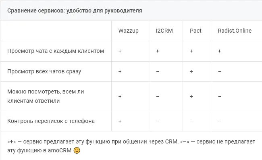This screenshot has height=160, width=262.
Task: Click the sad face emoji in footnote
Action: (77, 150)
